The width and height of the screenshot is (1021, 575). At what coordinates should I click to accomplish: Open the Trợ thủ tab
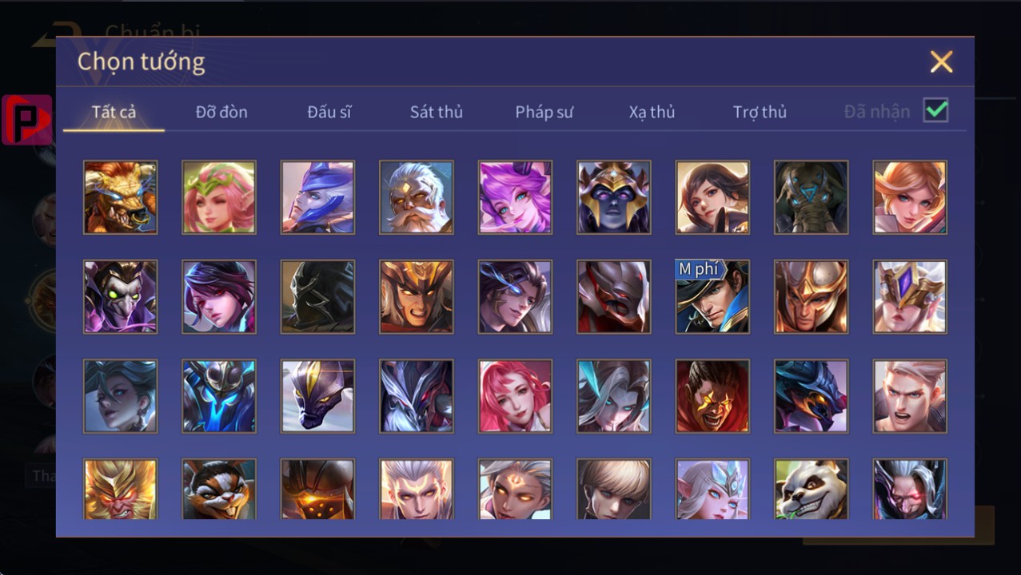tap(760, 112)
